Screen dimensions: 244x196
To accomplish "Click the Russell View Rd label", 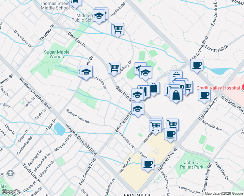I will pyautogui.click(x=78, y=116).
